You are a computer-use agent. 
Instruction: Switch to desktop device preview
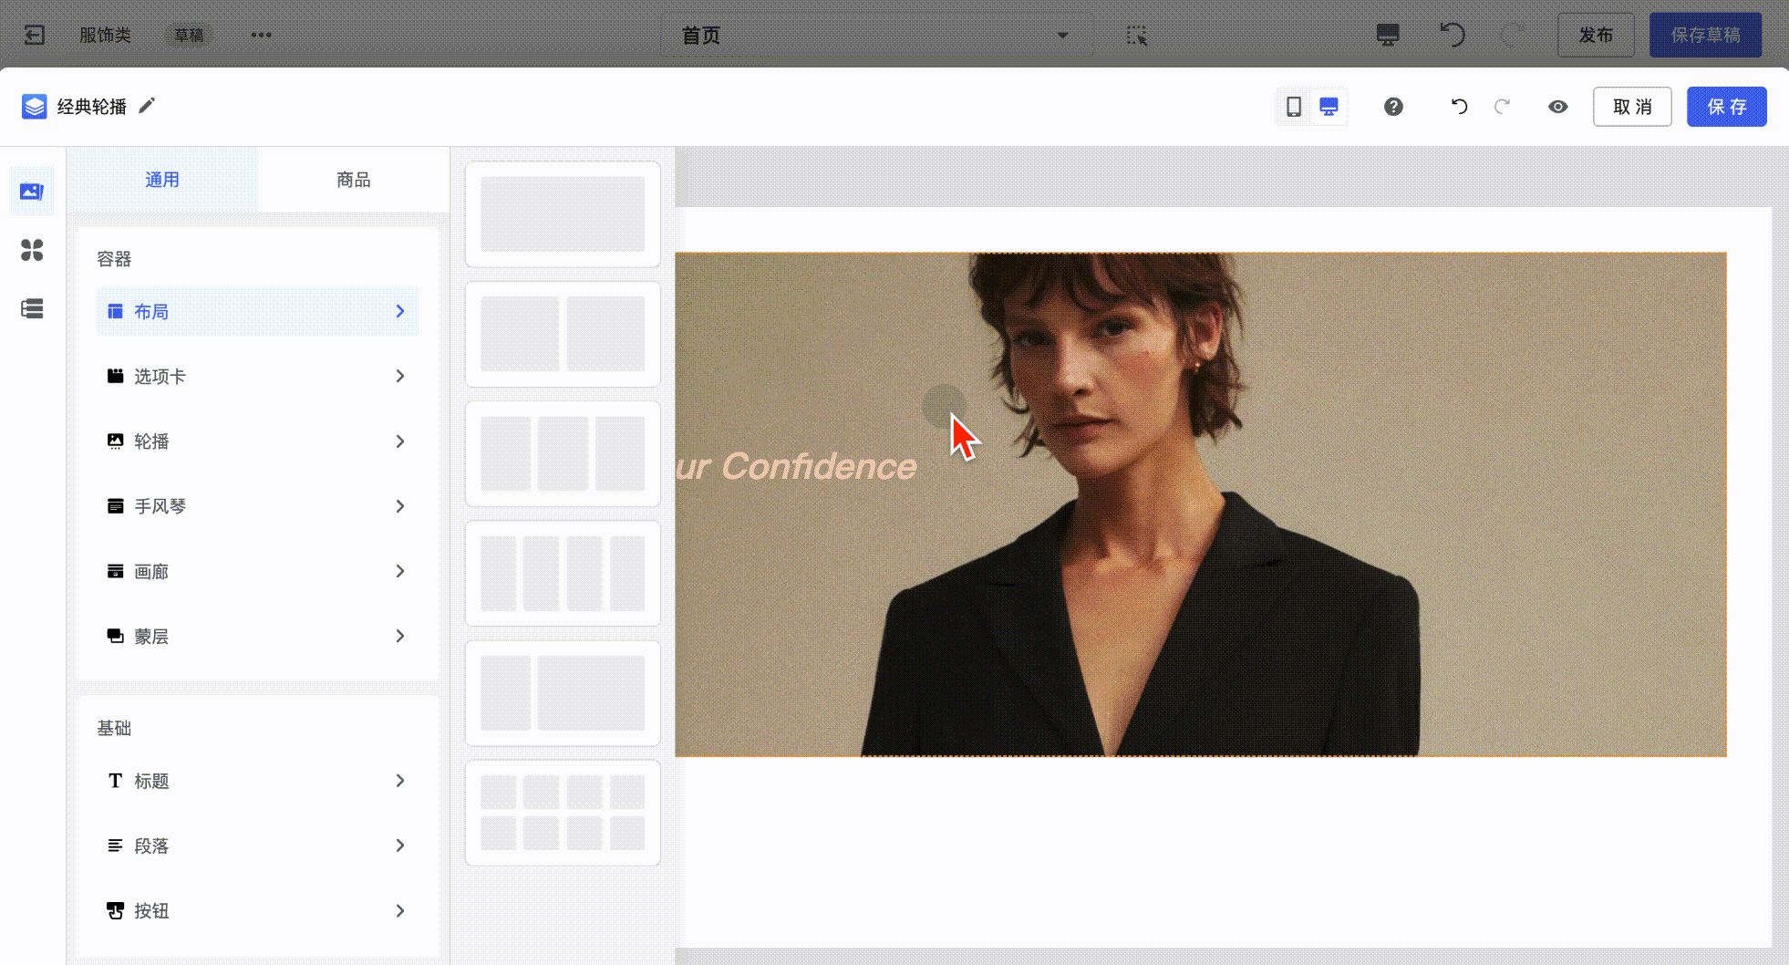tap(1329, 107)
